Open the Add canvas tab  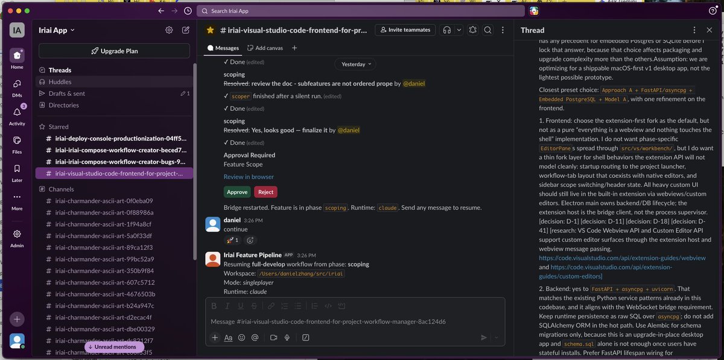coord(265,48)
